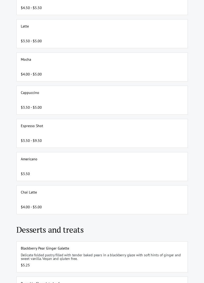
Task: Open the Chai Latte item card
Action: click(102, 200)
